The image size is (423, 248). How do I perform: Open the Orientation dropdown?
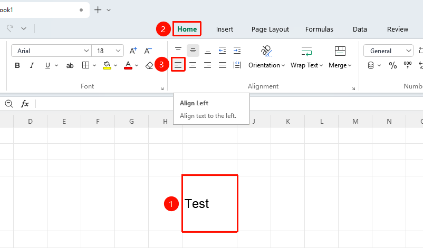pos(266,65)
